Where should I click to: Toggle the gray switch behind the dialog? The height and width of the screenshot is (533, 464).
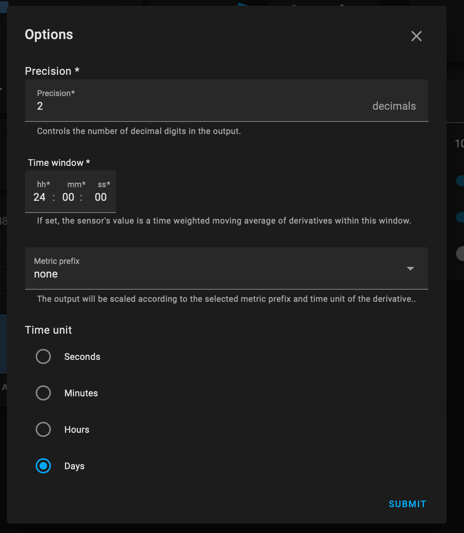point(460,254)
